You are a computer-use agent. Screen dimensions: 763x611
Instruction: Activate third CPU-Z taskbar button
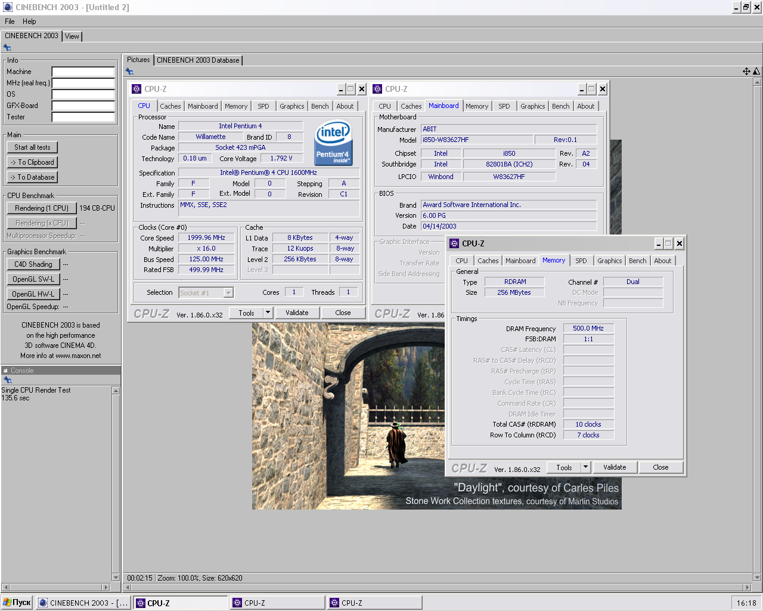pos(375,603)
